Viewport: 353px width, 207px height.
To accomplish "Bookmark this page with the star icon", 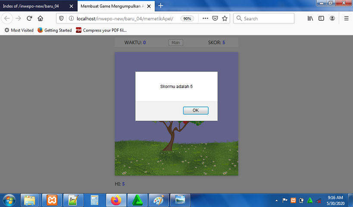I will point(225,19).
